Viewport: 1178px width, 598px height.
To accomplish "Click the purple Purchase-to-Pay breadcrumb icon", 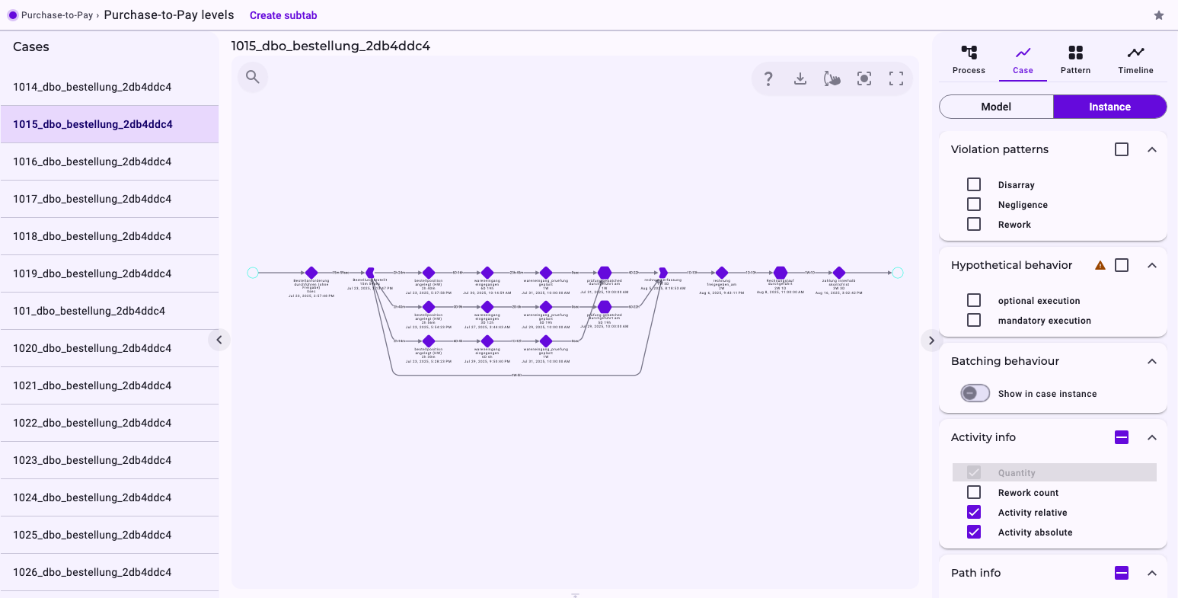I will click(x=12, y=15).
